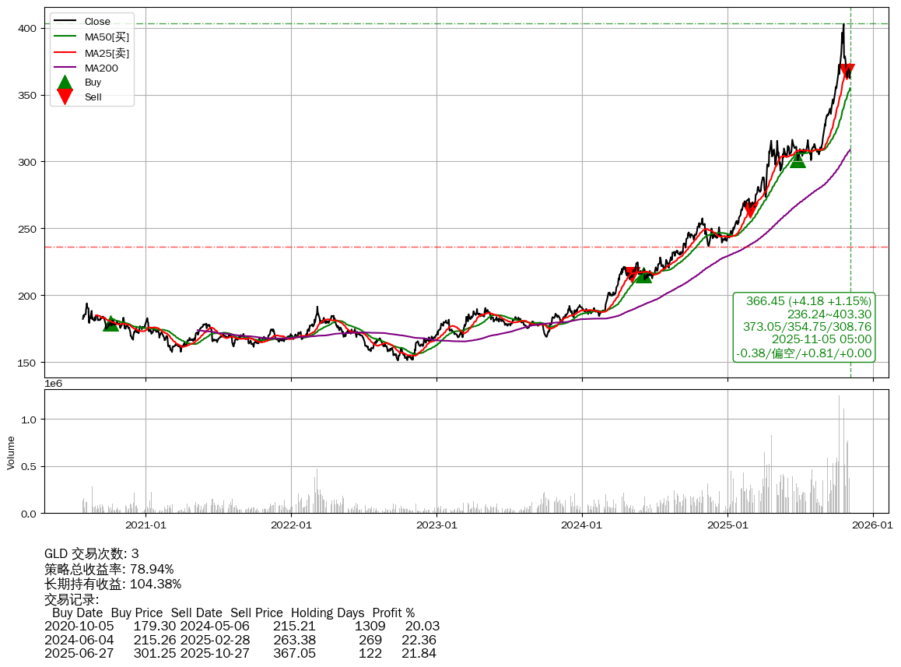Click the green Buy triangle icon in legend
This screenshot has height=667, width=901.
[x=65, y=82]
